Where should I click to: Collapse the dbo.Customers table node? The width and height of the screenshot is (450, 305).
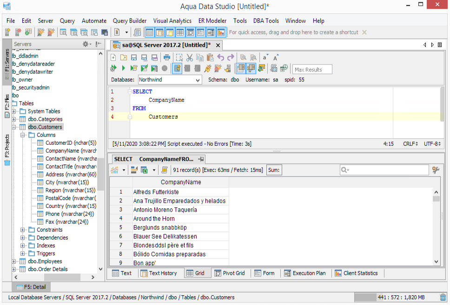(x=14, y=127)
